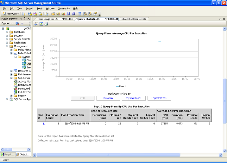The height and width of the screenshot is (163, 227).
Task: Switch to Object Explorer bottom tab
Action: (x=23, y=154)
